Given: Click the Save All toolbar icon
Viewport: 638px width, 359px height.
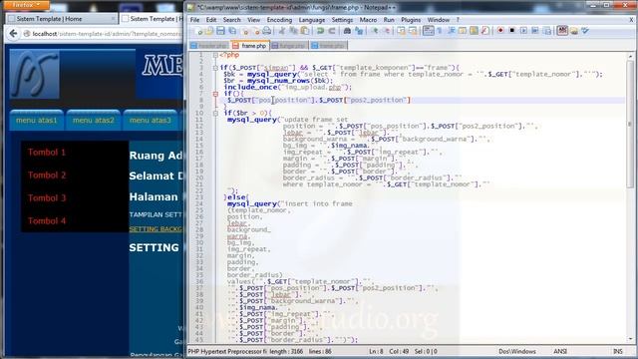Looking at the screenshot, I should coord(232,31).
